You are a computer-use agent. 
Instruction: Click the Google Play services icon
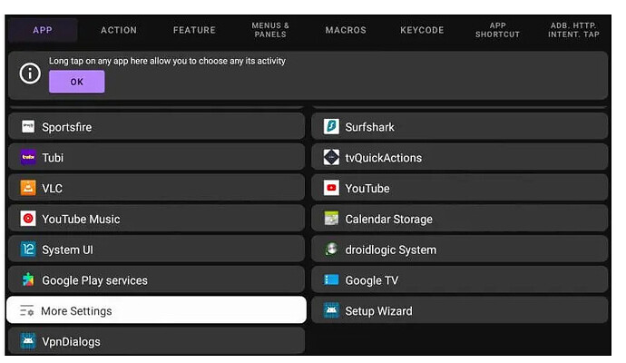[28, 280]
